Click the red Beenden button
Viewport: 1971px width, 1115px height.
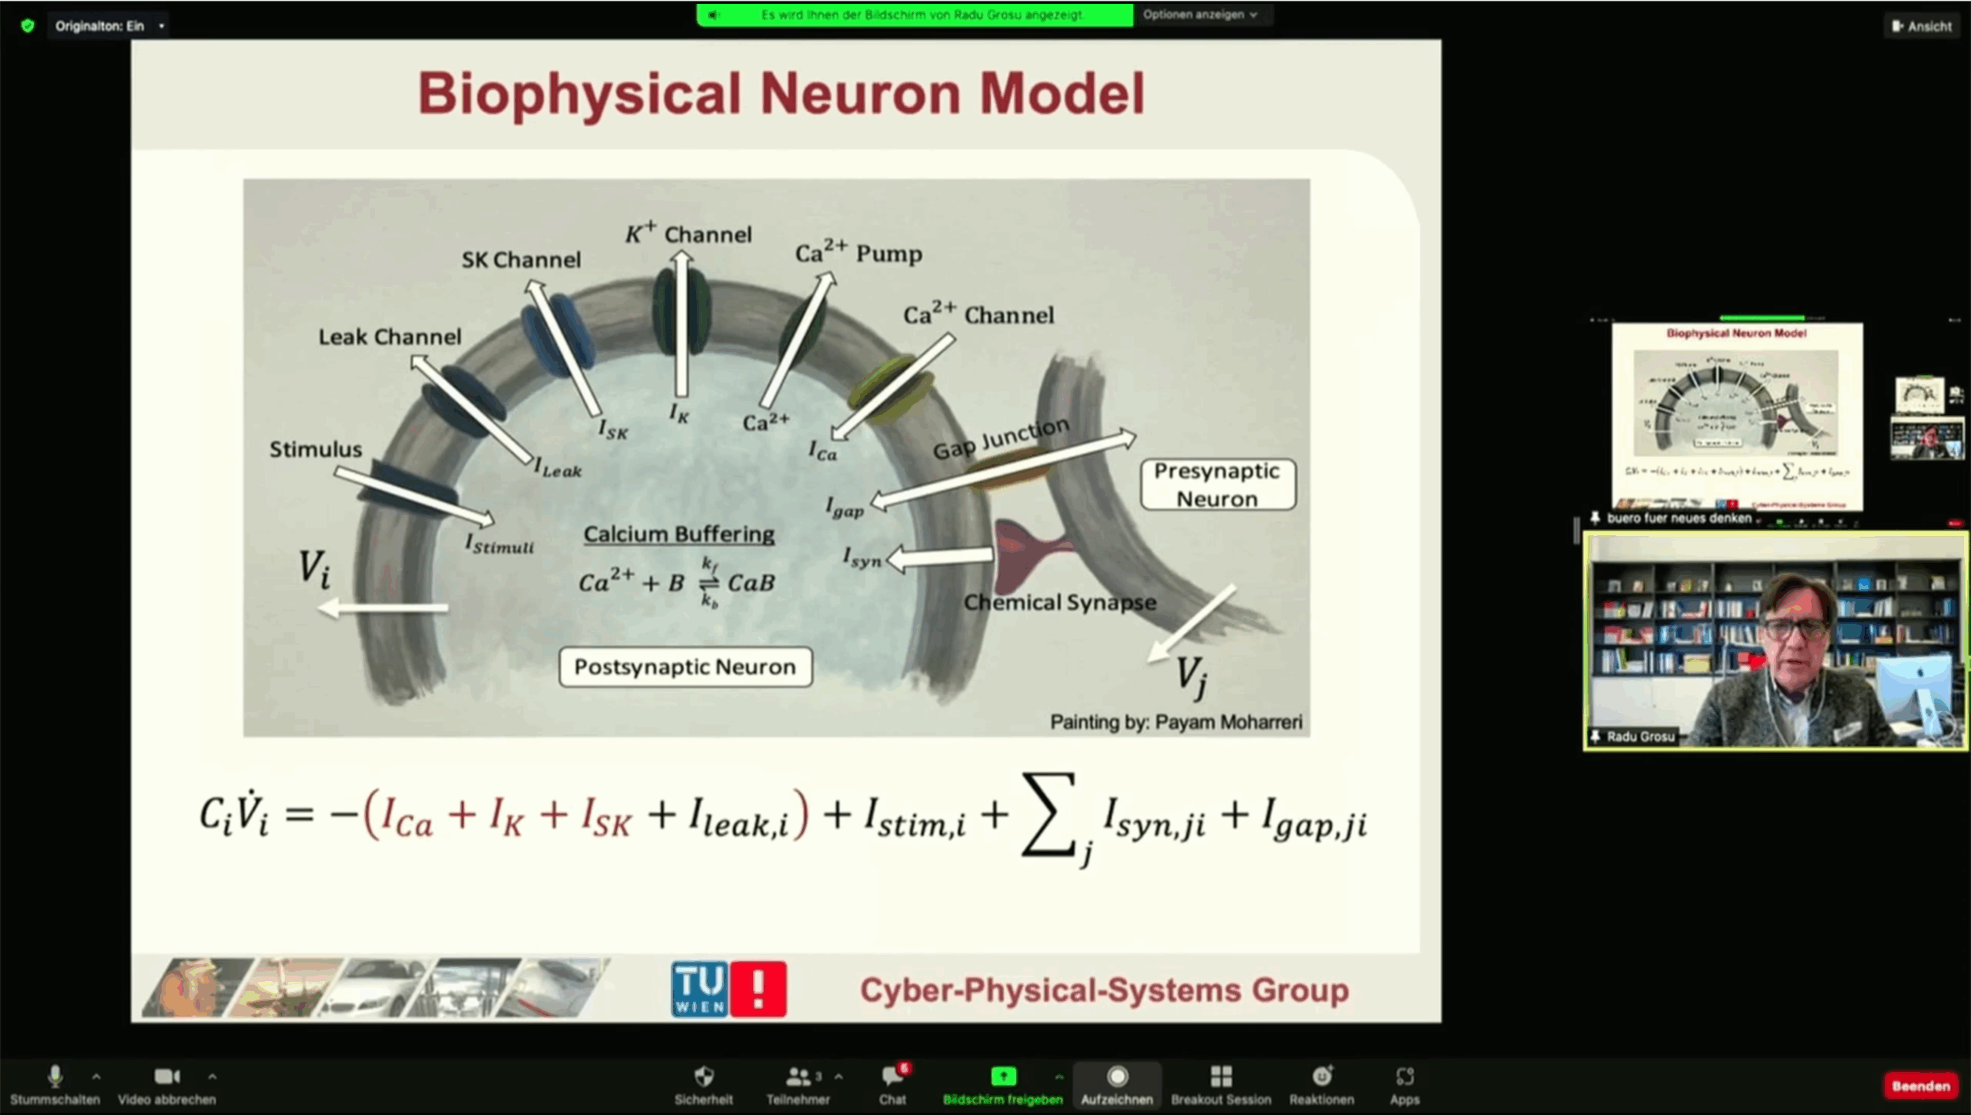tap(1920, 1087)
